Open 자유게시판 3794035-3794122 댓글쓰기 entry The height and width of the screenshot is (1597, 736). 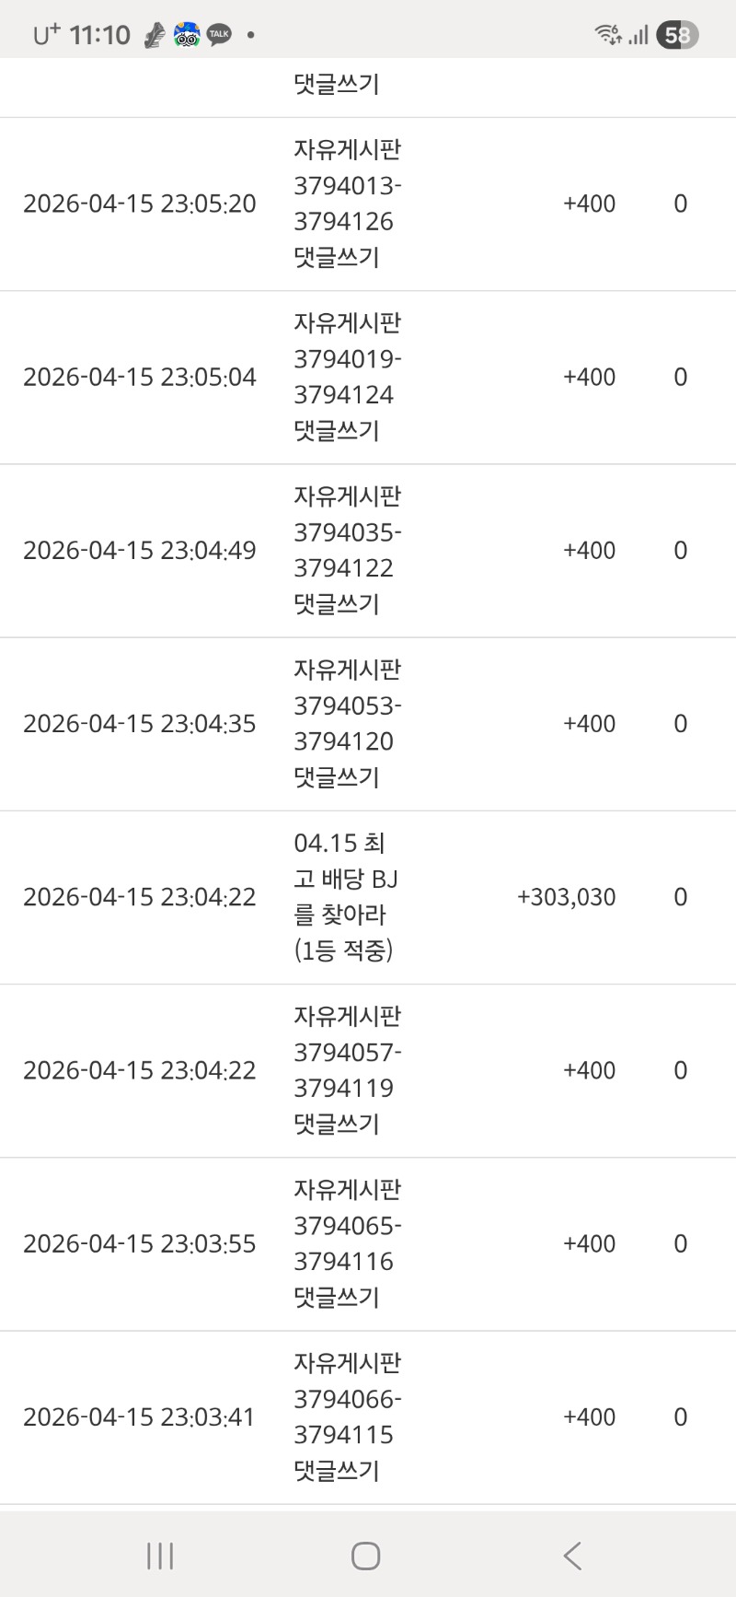coord(347,550)
